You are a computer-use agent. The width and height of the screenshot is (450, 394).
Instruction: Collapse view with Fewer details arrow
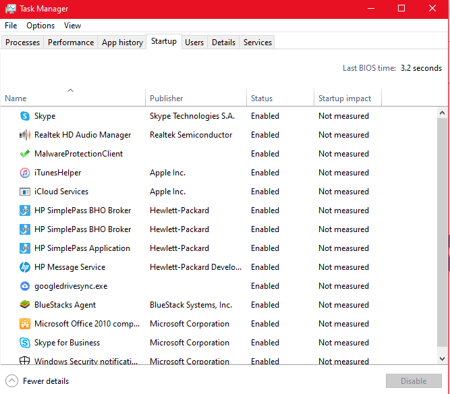[11, 381]
